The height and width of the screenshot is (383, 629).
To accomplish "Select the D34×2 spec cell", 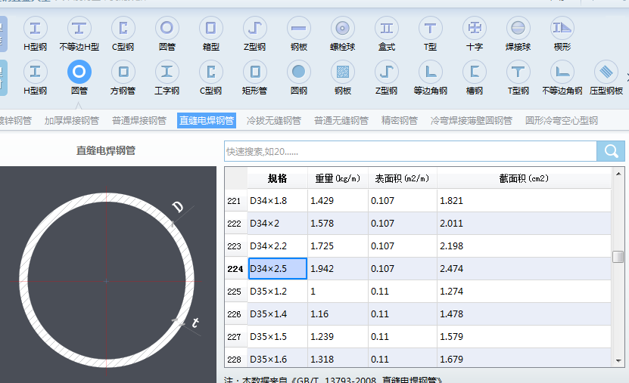I will (277, 224).
